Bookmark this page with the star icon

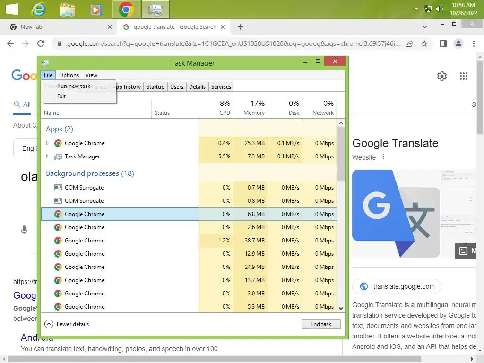click(x=424, y=43)
